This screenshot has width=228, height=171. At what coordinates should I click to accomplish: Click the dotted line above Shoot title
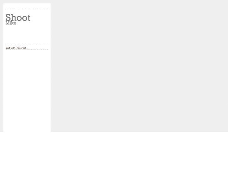click(x=27, y=9)
